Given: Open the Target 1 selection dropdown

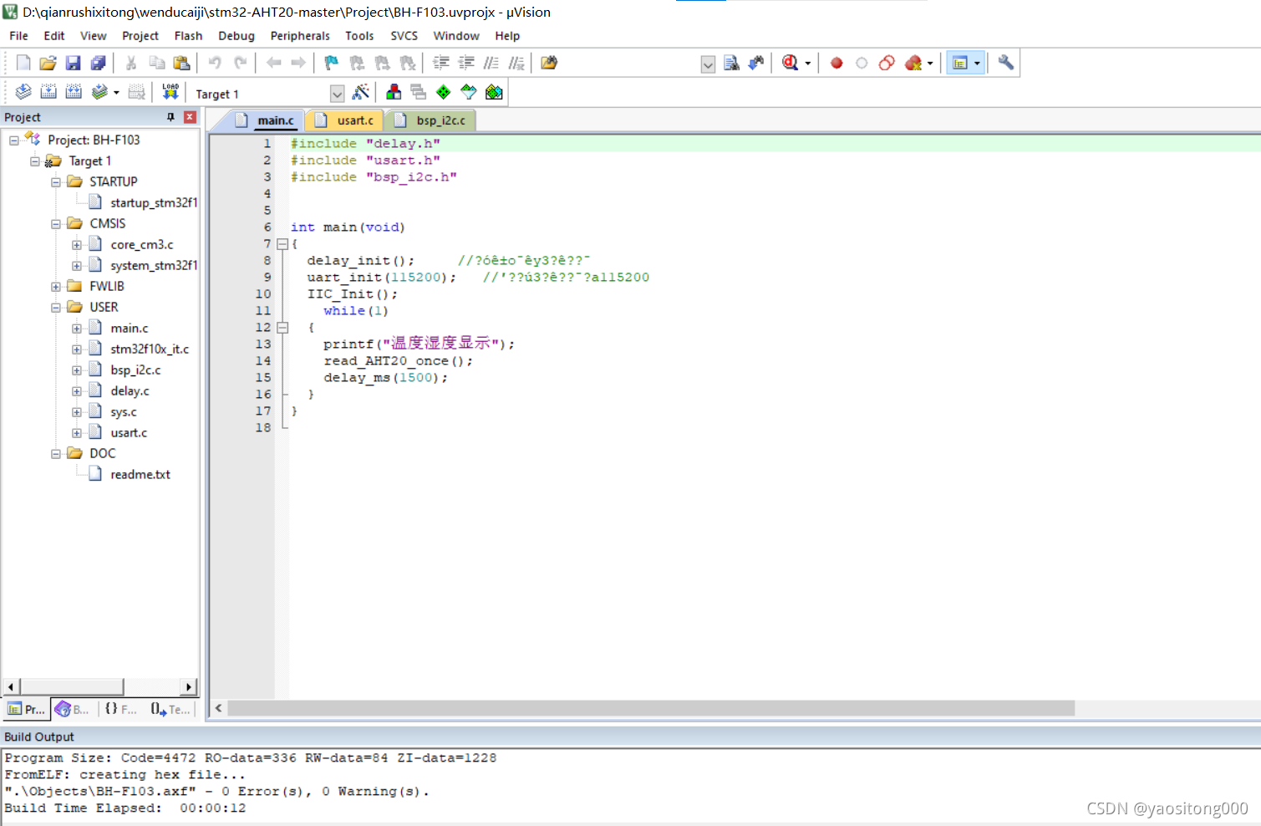Looking at the screenshot, I should point(337,94).
